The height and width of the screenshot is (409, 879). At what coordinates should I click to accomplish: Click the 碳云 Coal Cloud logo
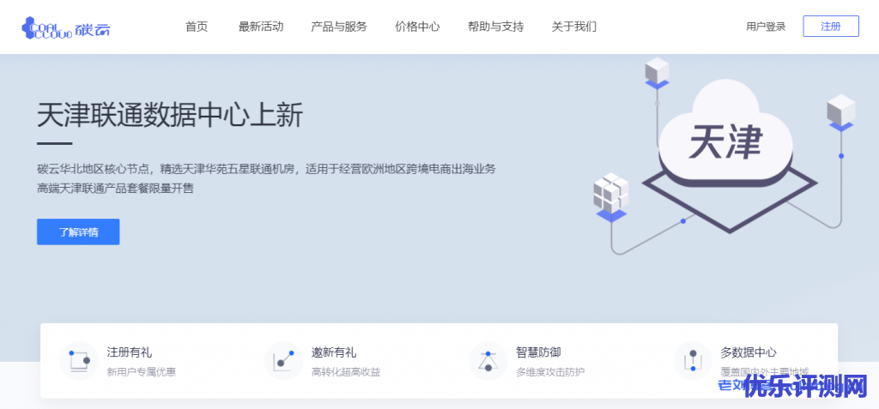click(66, 27)
